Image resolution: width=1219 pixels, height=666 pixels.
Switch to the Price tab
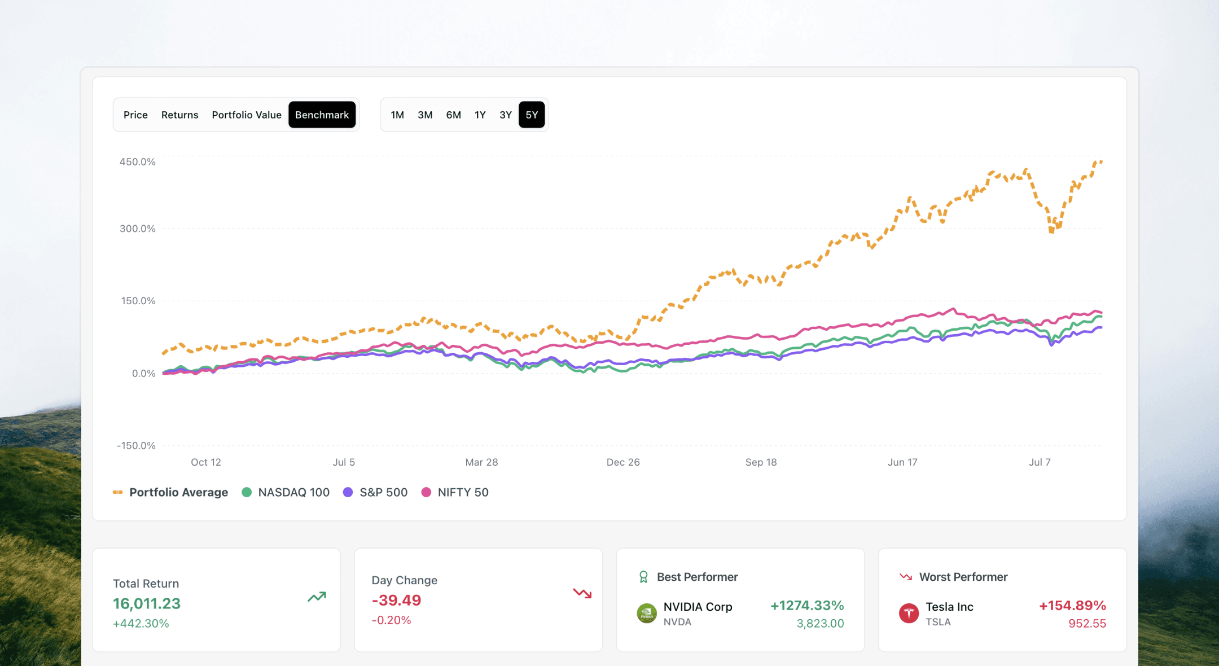pyautogui.click(x=135, y=115)
